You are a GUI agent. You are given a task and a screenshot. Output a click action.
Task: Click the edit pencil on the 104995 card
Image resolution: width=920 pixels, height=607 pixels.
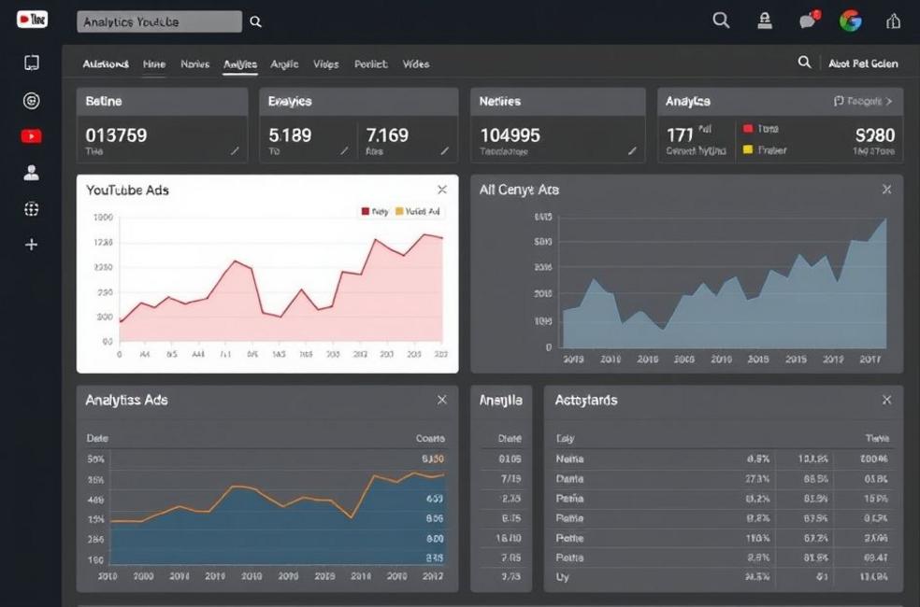coord(632,150)
